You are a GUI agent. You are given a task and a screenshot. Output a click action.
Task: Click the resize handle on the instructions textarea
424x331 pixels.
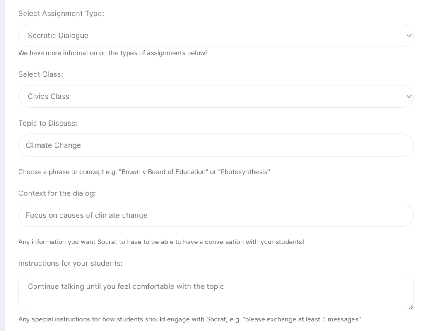[x=410, y=307]
